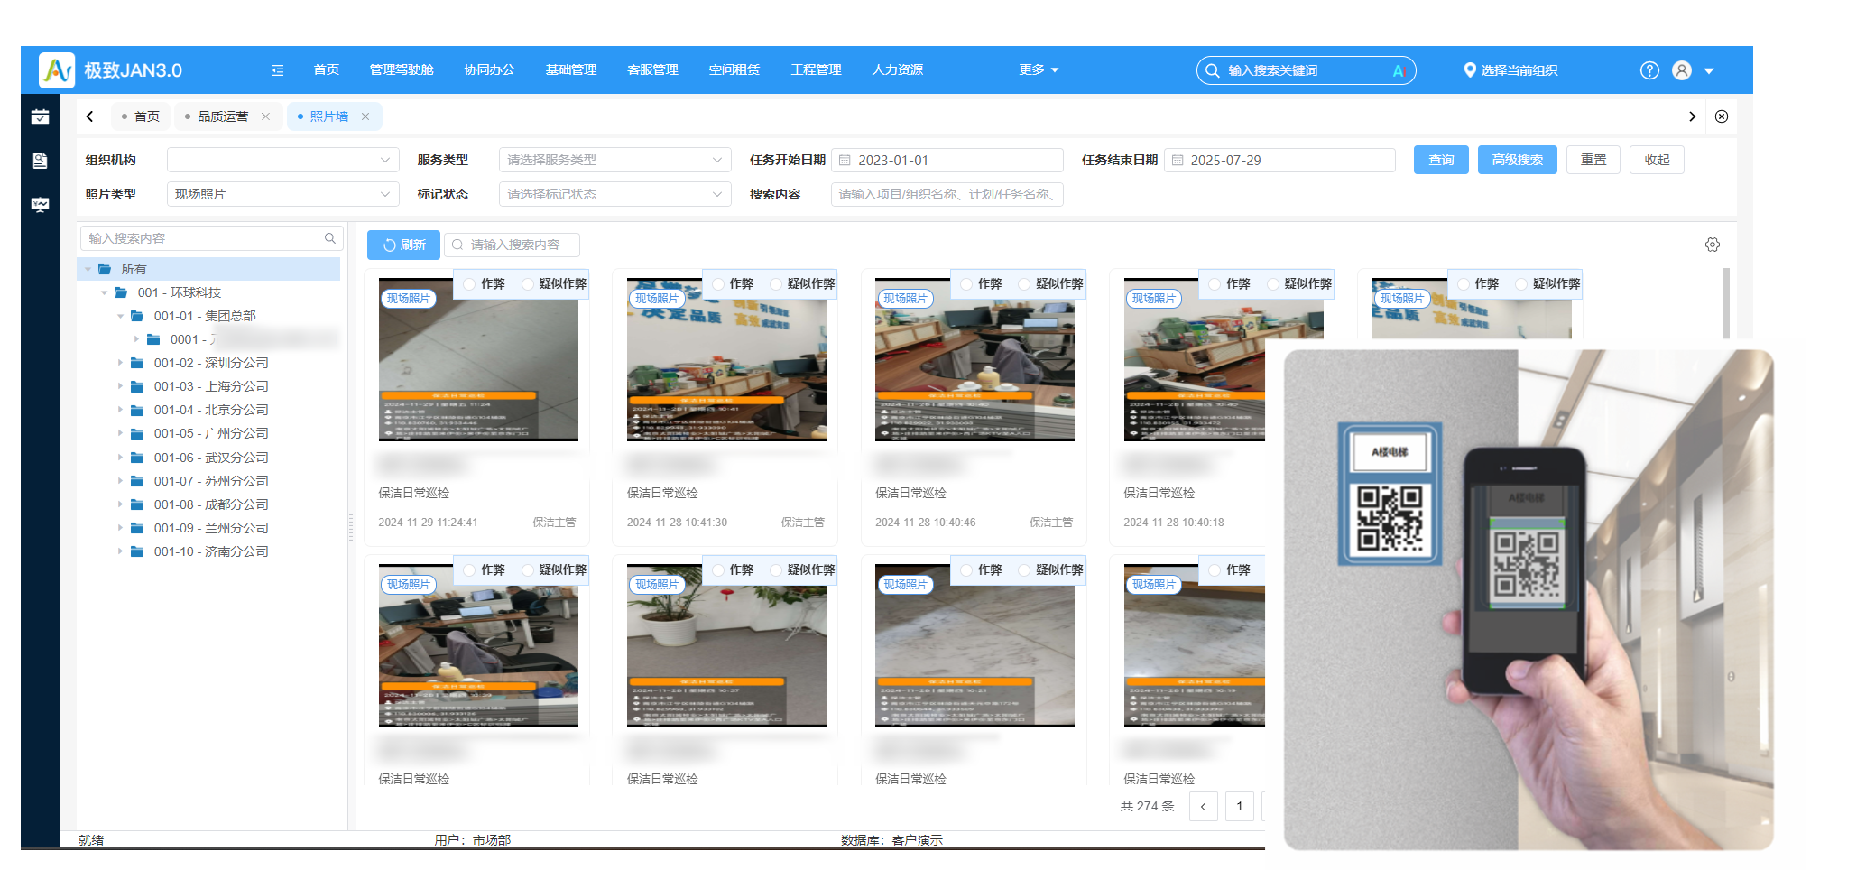This screenshot has height=870, width=1875.
Task: Open the 服务类型 dropdown
Action: click(614, 160)
